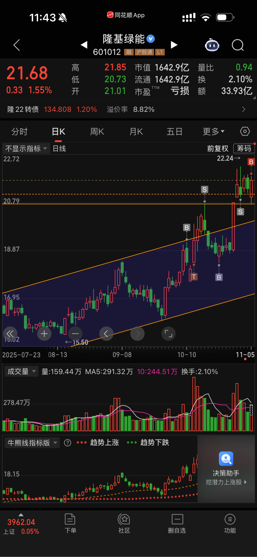Open 不显示指标 indicator dropdown
This screenshot has width=257, height=557.
point(26,149)
